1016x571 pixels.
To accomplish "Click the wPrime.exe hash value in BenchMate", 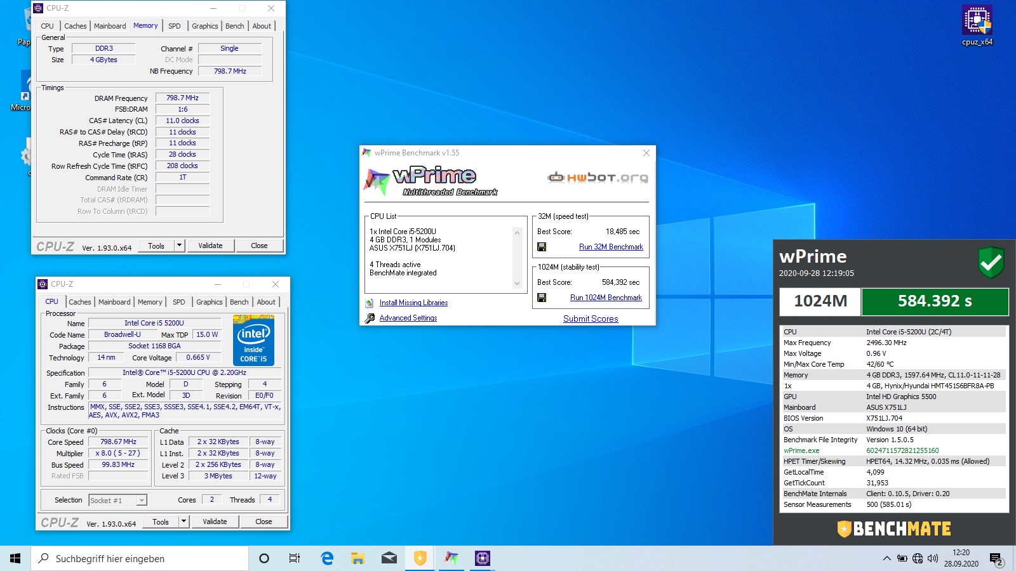I will coord(902,450).
